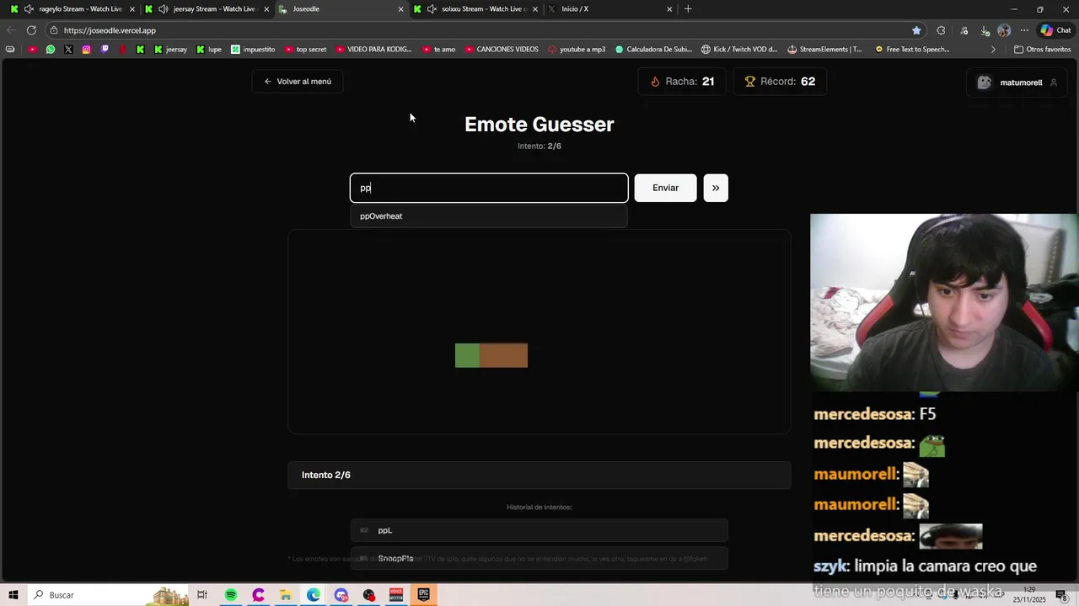Open the Otros favoritos folder
The width and height of the screenshot is (1079, 606).
[1042, 50]
